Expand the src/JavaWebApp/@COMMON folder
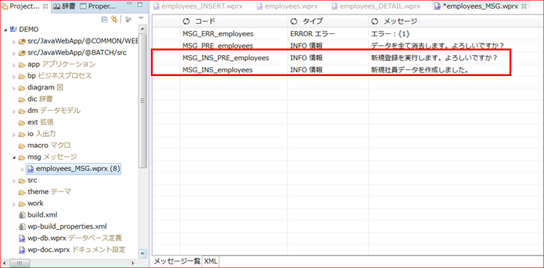Screen dimensions: 544x268 coord(14,42)
